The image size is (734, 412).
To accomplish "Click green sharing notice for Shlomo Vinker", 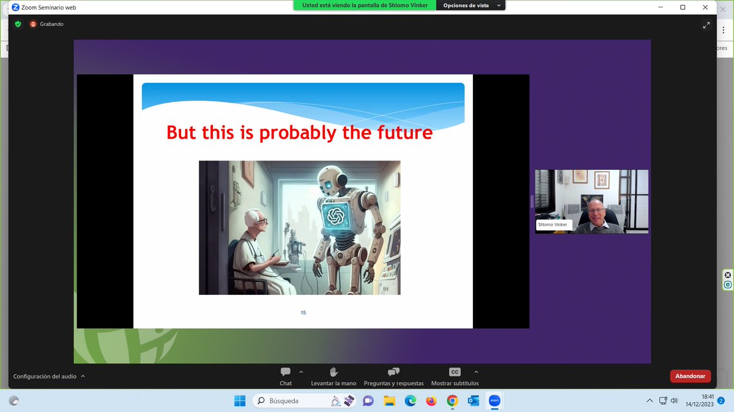I will point(365,5).
